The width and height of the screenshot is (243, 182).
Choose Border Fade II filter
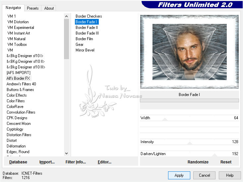87,28
